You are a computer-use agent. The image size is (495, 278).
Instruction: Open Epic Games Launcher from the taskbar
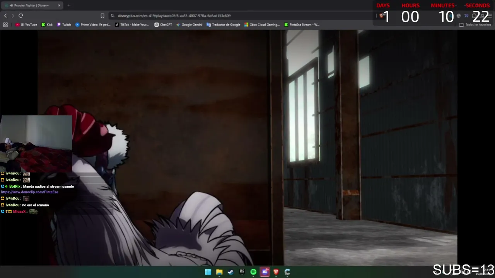pyautogui.click(x=242, y=272)
